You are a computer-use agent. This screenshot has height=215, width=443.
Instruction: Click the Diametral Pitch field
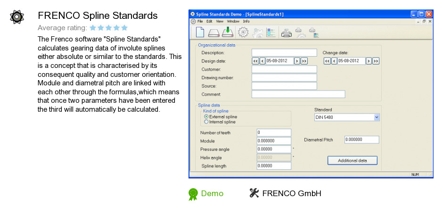pos(361,140)
